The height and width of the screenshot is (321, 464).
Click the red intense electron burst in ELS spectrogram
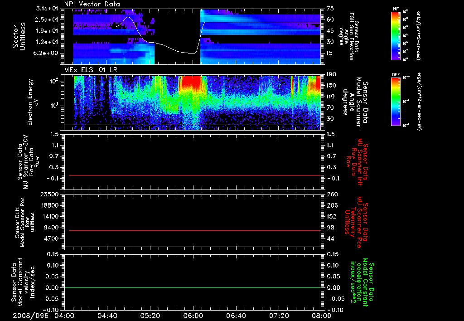pyautogui.click(x=191, y=83)
